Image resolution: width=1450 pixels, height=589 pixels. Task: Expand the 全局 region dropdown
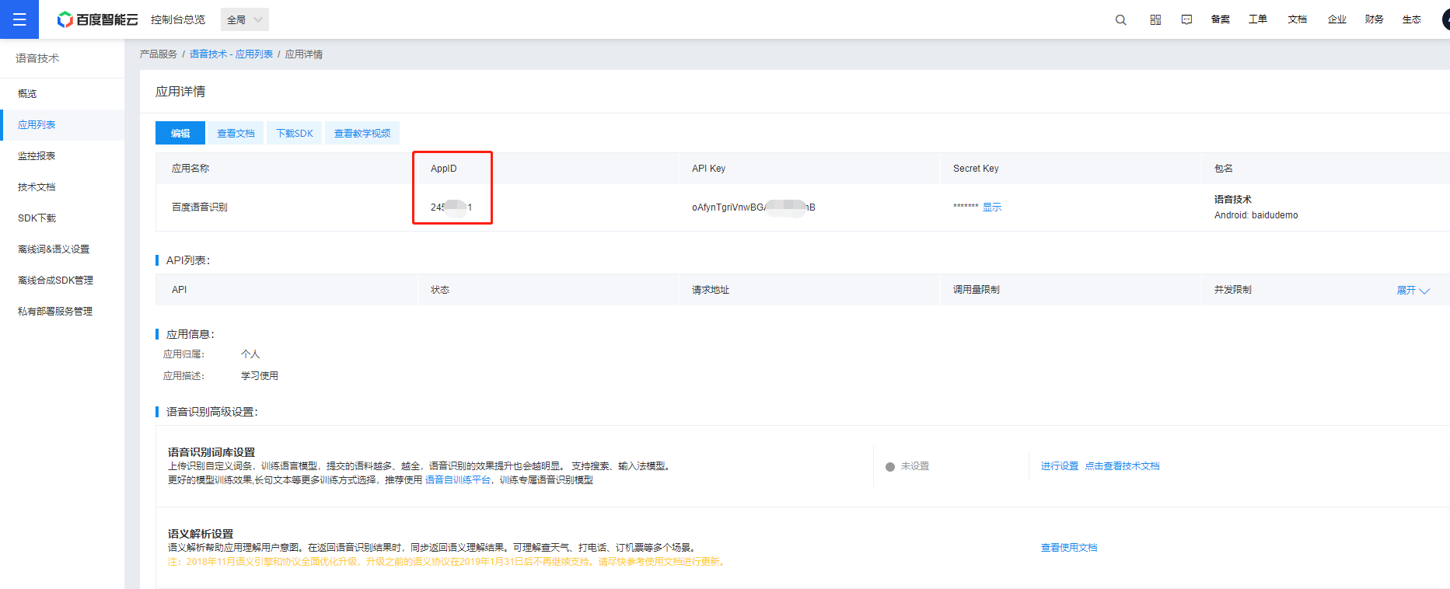click(x=245, y=19)
